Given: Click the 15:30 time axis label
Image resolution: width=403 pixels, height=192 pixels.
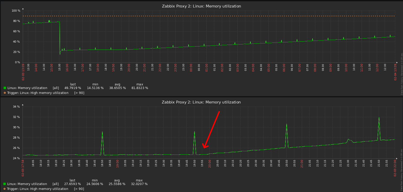Looking at the screenshot, I should pyautogui.click(x=60, y=67).
